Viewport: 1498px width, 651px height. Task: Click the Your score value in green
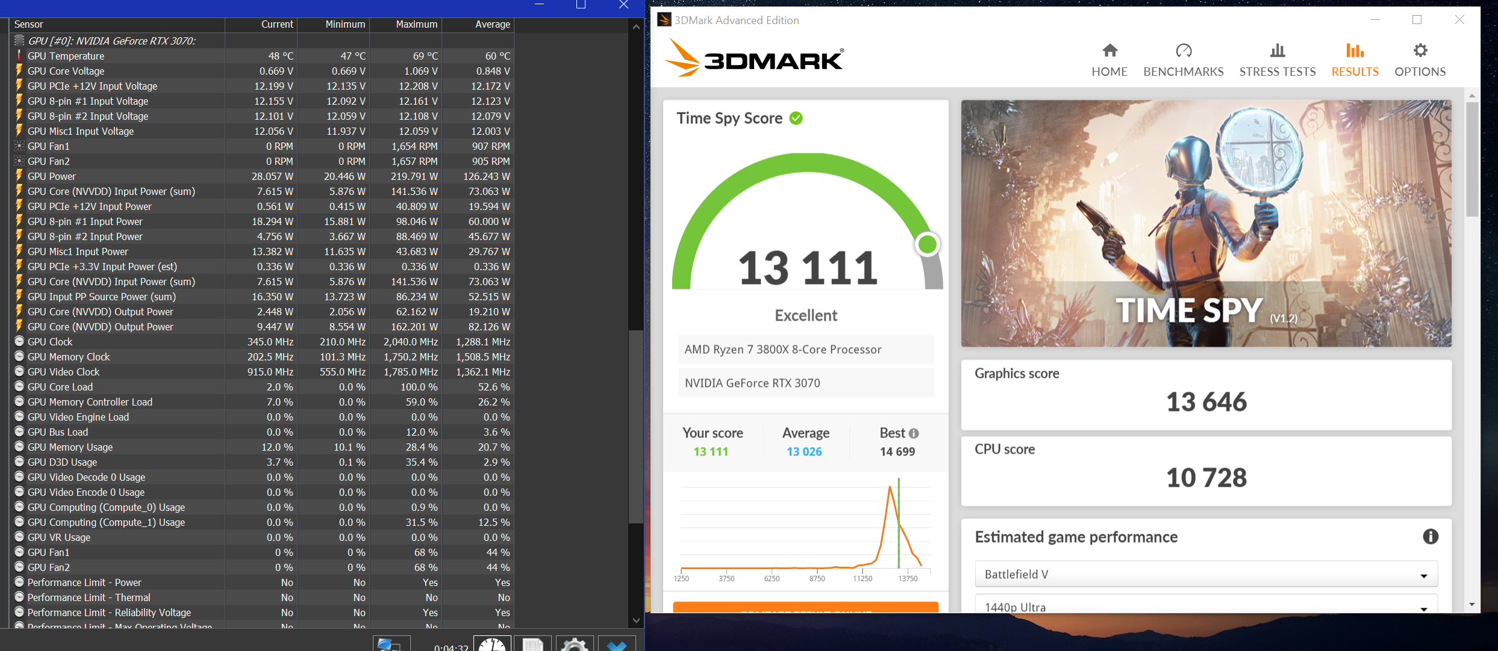(x=711, y=451)
